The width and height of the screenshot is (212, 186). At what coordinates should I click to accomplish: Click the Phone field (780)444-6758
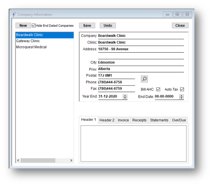(116, 82)
